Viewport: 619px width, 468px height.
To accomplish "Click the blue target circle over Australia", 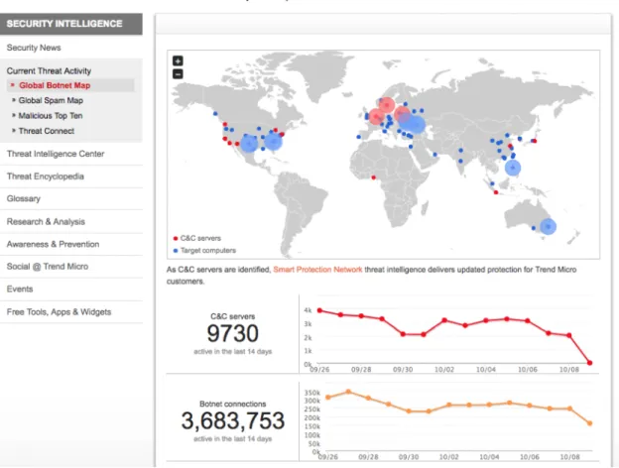I will 548,226.
